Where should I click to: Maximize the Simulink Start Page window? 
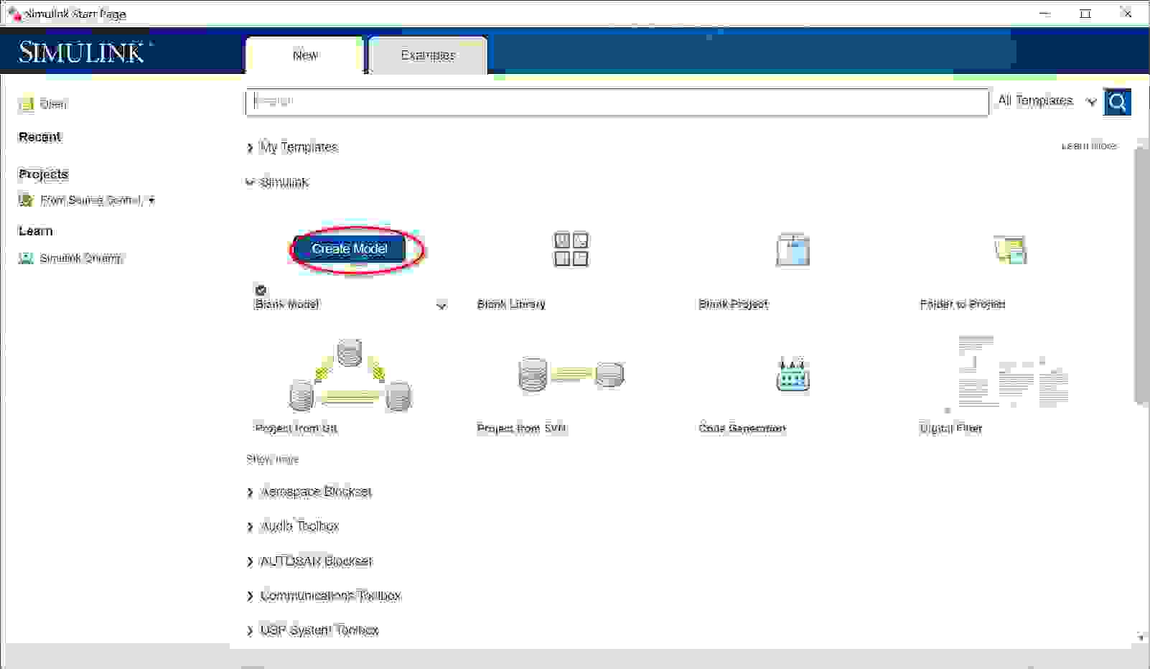click(1085, 14)
